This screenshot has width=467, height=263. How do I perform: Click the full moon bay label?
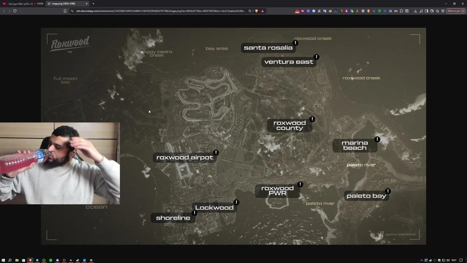[x=65, y=80]
